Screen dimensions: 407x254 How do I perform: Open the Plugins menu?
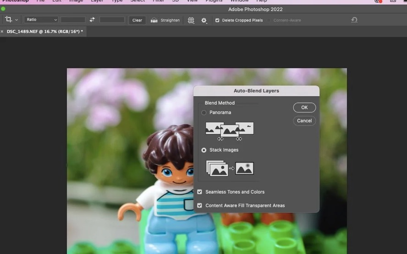pyautogui.click(x=214, y=1)
